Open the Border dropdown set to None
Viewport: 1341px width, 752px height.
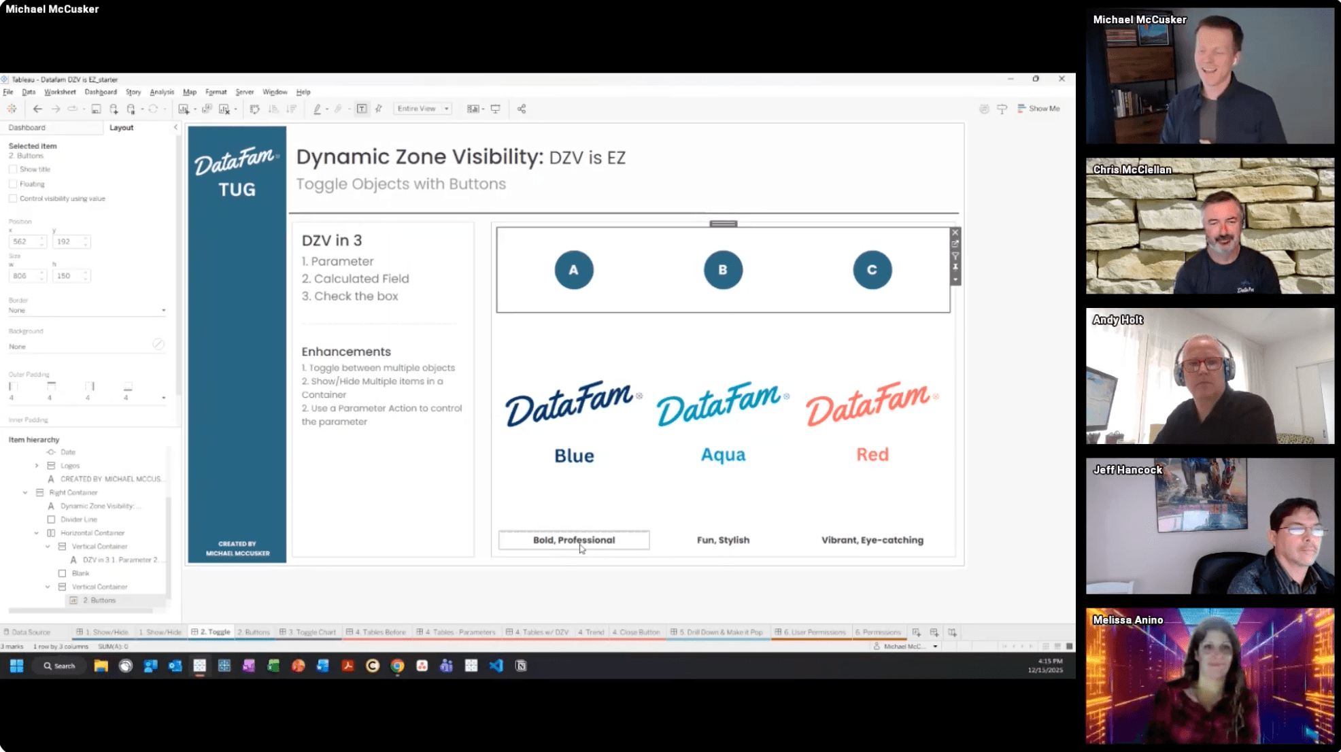pyautogui.click(x=86, y=310)
